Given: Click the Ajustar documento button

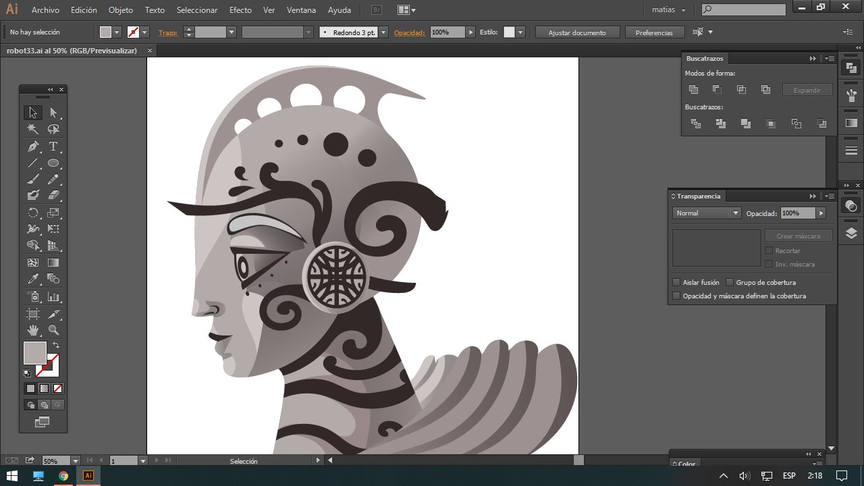Looking at the screenshot, I should (x=577, y=32).
